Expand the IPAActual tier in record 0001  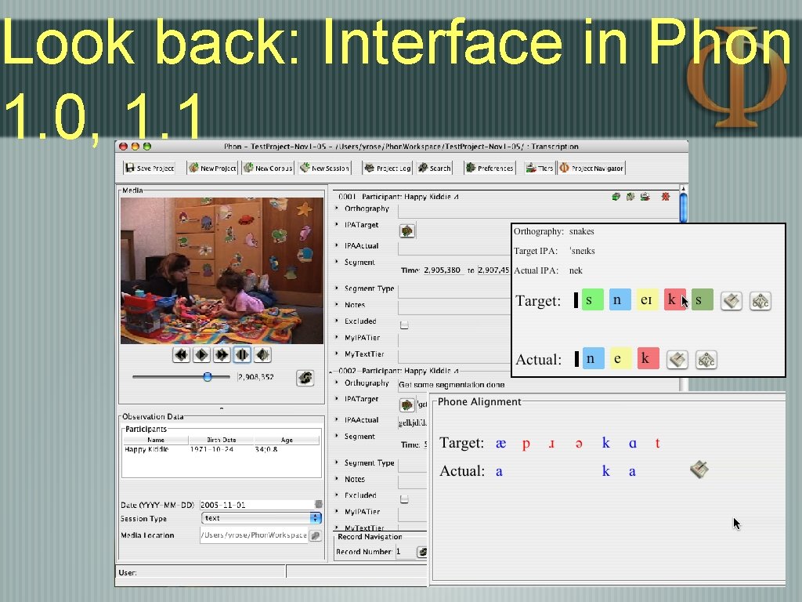(x=337, y=245)
